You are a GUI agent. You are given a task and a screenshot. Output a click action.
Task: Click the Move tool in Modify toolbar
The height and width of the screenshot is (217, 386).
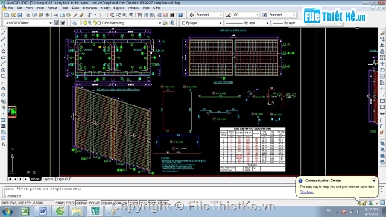(382, 64)
